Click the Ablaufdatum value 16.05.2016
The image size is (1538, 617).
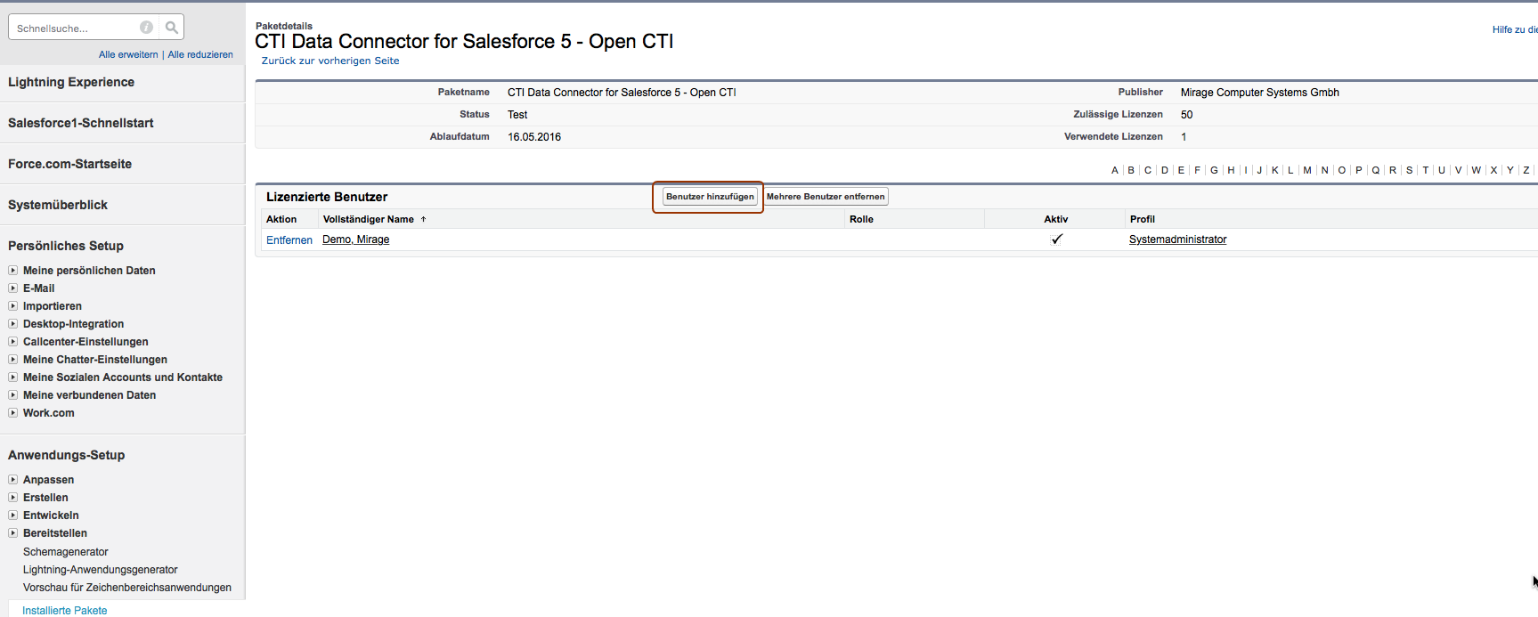pyautogui.click(x=534, y=137)
